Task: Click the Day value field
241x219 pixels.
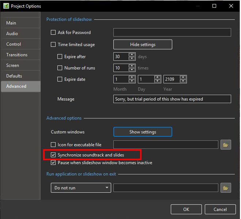Action: point(146,79)
